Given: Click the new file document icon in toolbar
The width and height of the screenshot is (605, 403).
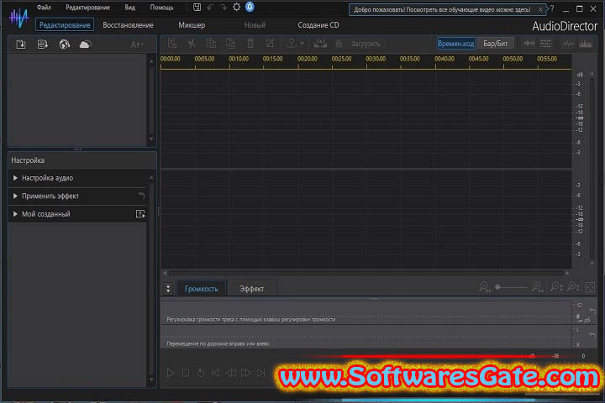Looking at the screenshot, I should [x=172, y=44].
